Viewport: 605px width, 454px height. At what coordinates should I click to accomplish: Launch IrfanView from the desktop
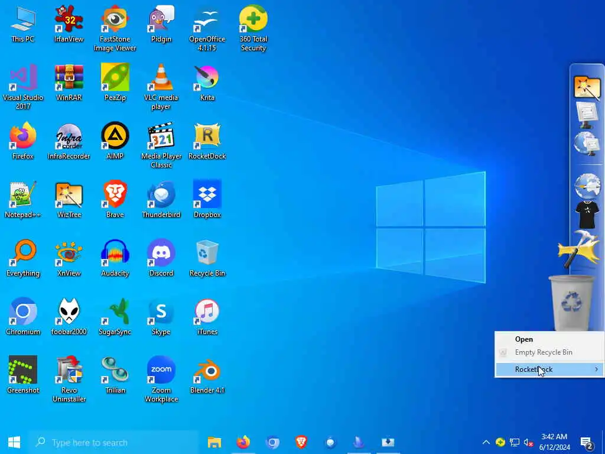69,24
